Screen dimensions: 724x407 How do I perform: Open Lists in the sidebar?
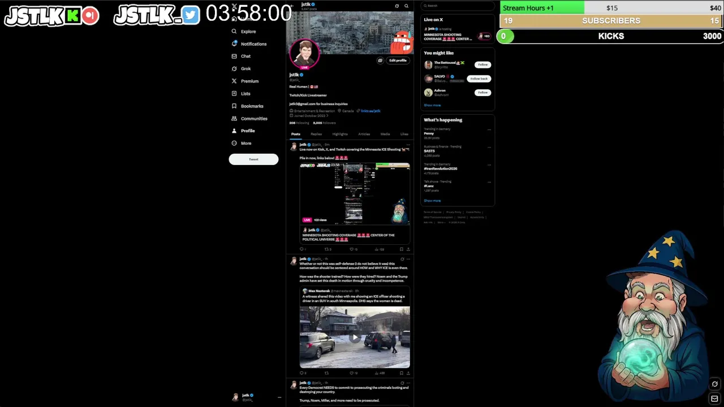[241, 94]
